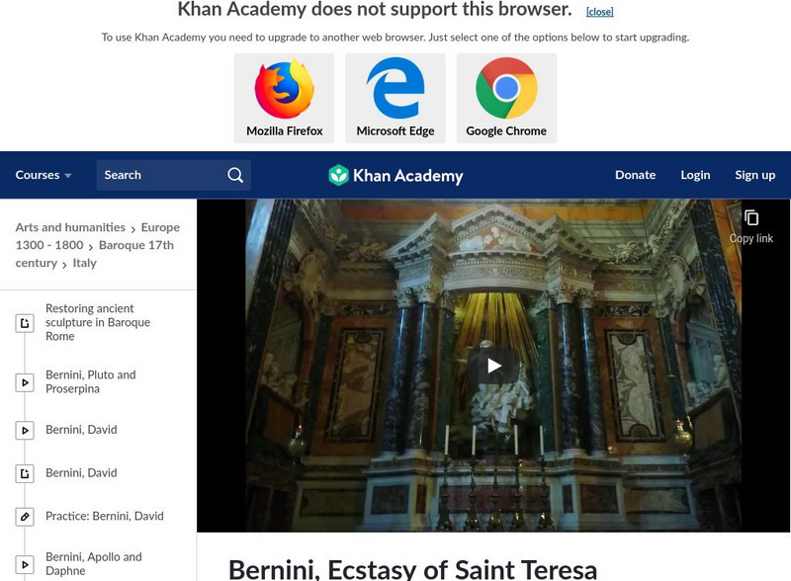Open the Practice: Bernini, David exercise
Image resolution: width=791 pixels, height=581 pixels.
tap(103, 516)
